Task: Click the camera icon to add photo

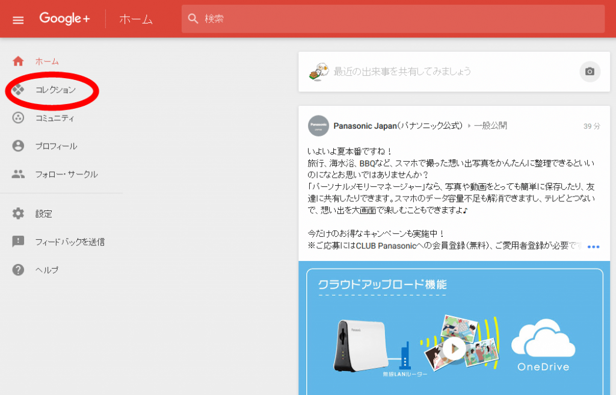Action: coord(590,72)
